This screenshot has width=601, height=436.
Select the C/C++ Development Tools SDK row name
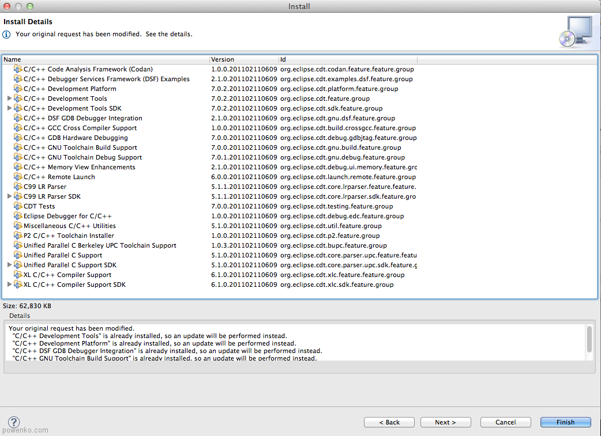coord(73,108)
